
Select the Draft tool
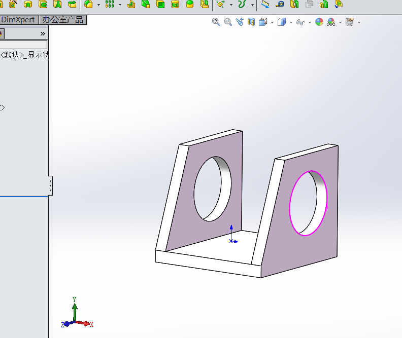146,4
